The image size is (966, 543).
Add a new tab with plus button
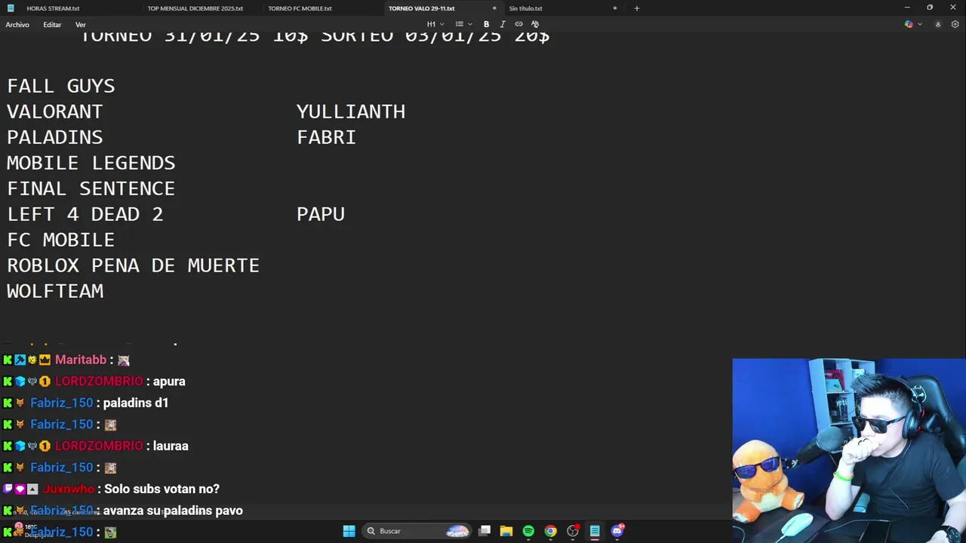pyautogui.click(x=636, y=8)
